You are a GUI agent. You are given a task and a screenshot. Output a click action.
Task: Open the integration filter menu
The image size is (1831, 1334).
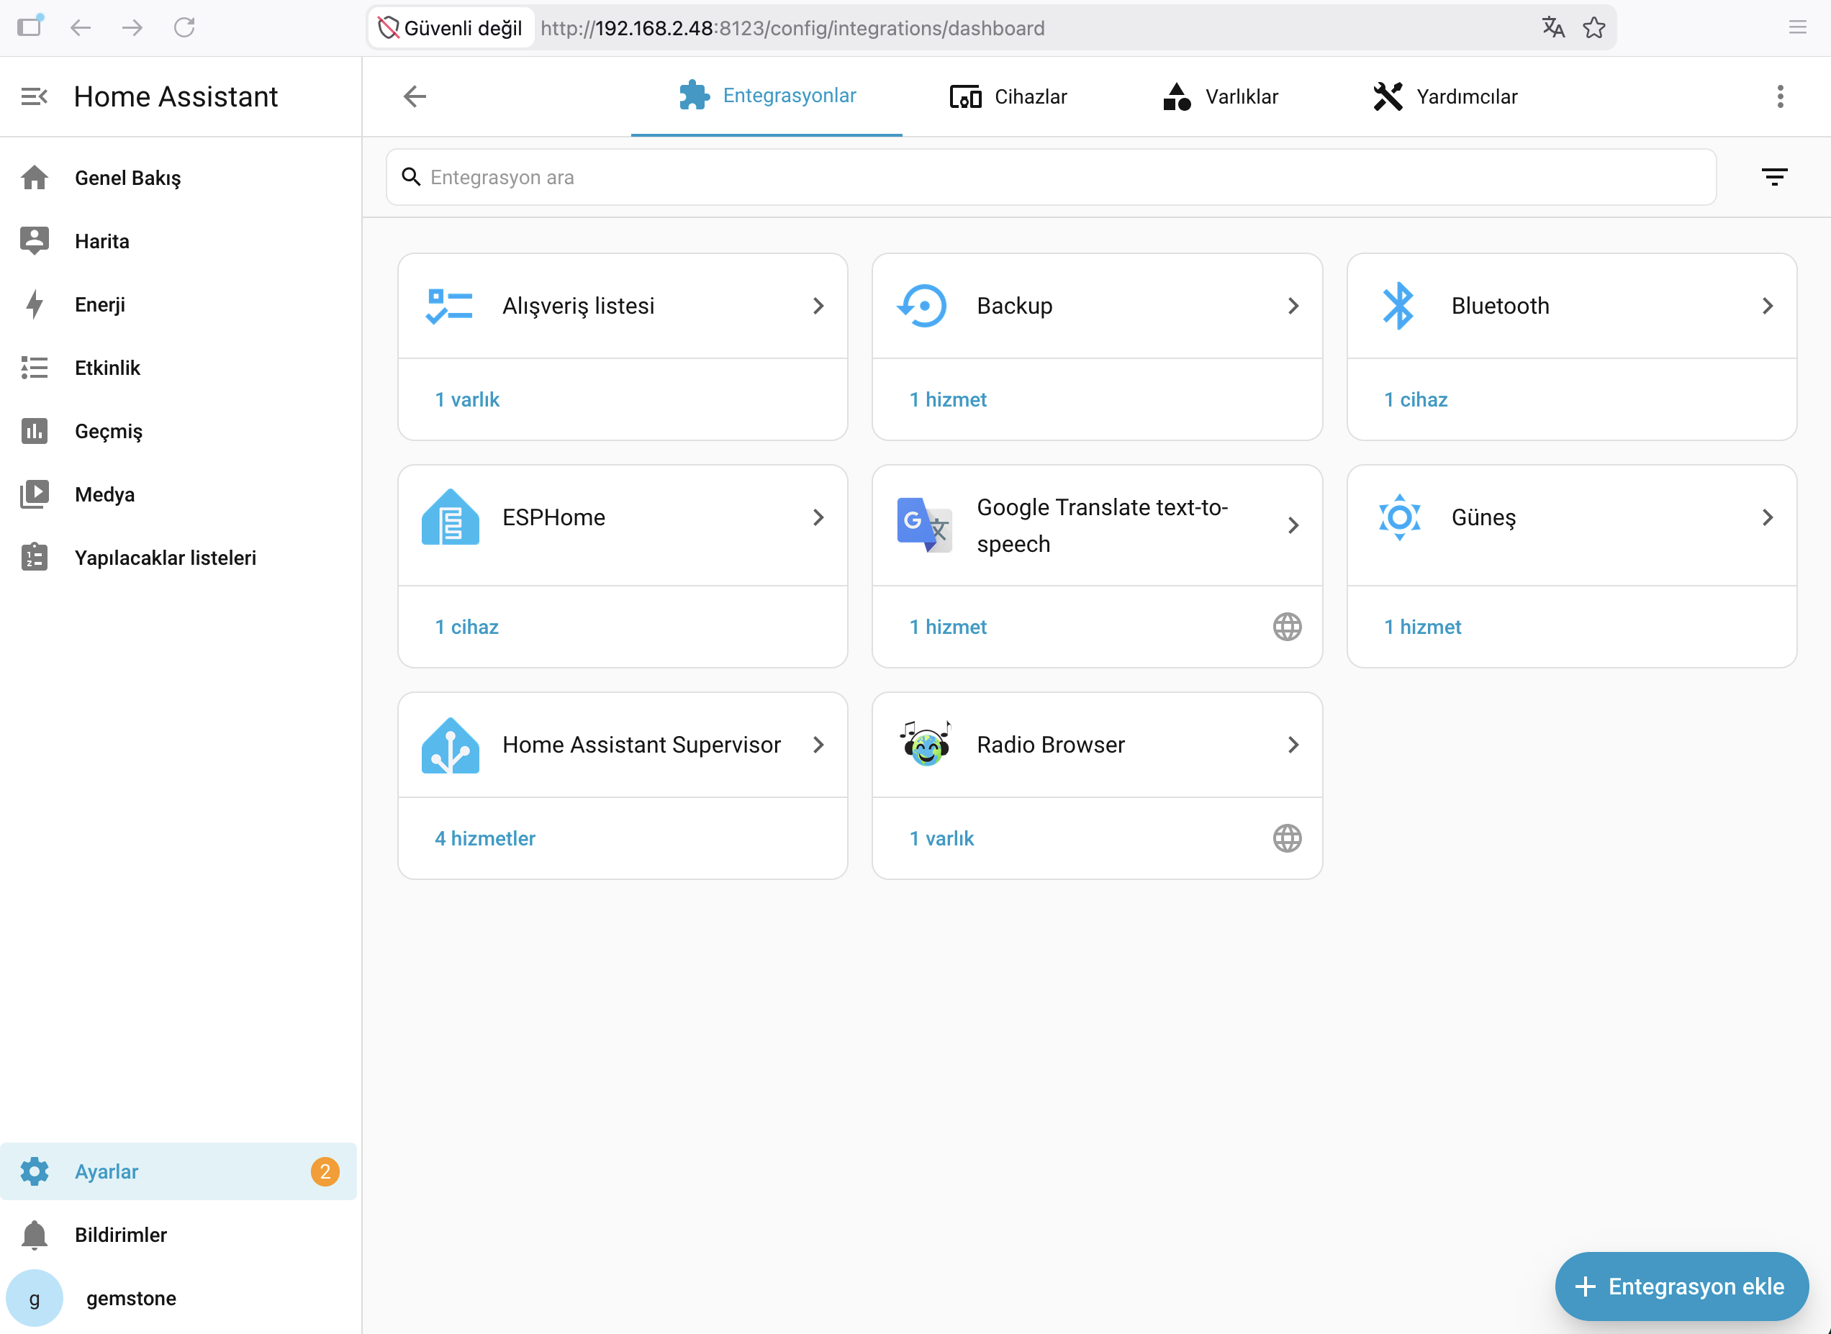[x=1773, y=177]
